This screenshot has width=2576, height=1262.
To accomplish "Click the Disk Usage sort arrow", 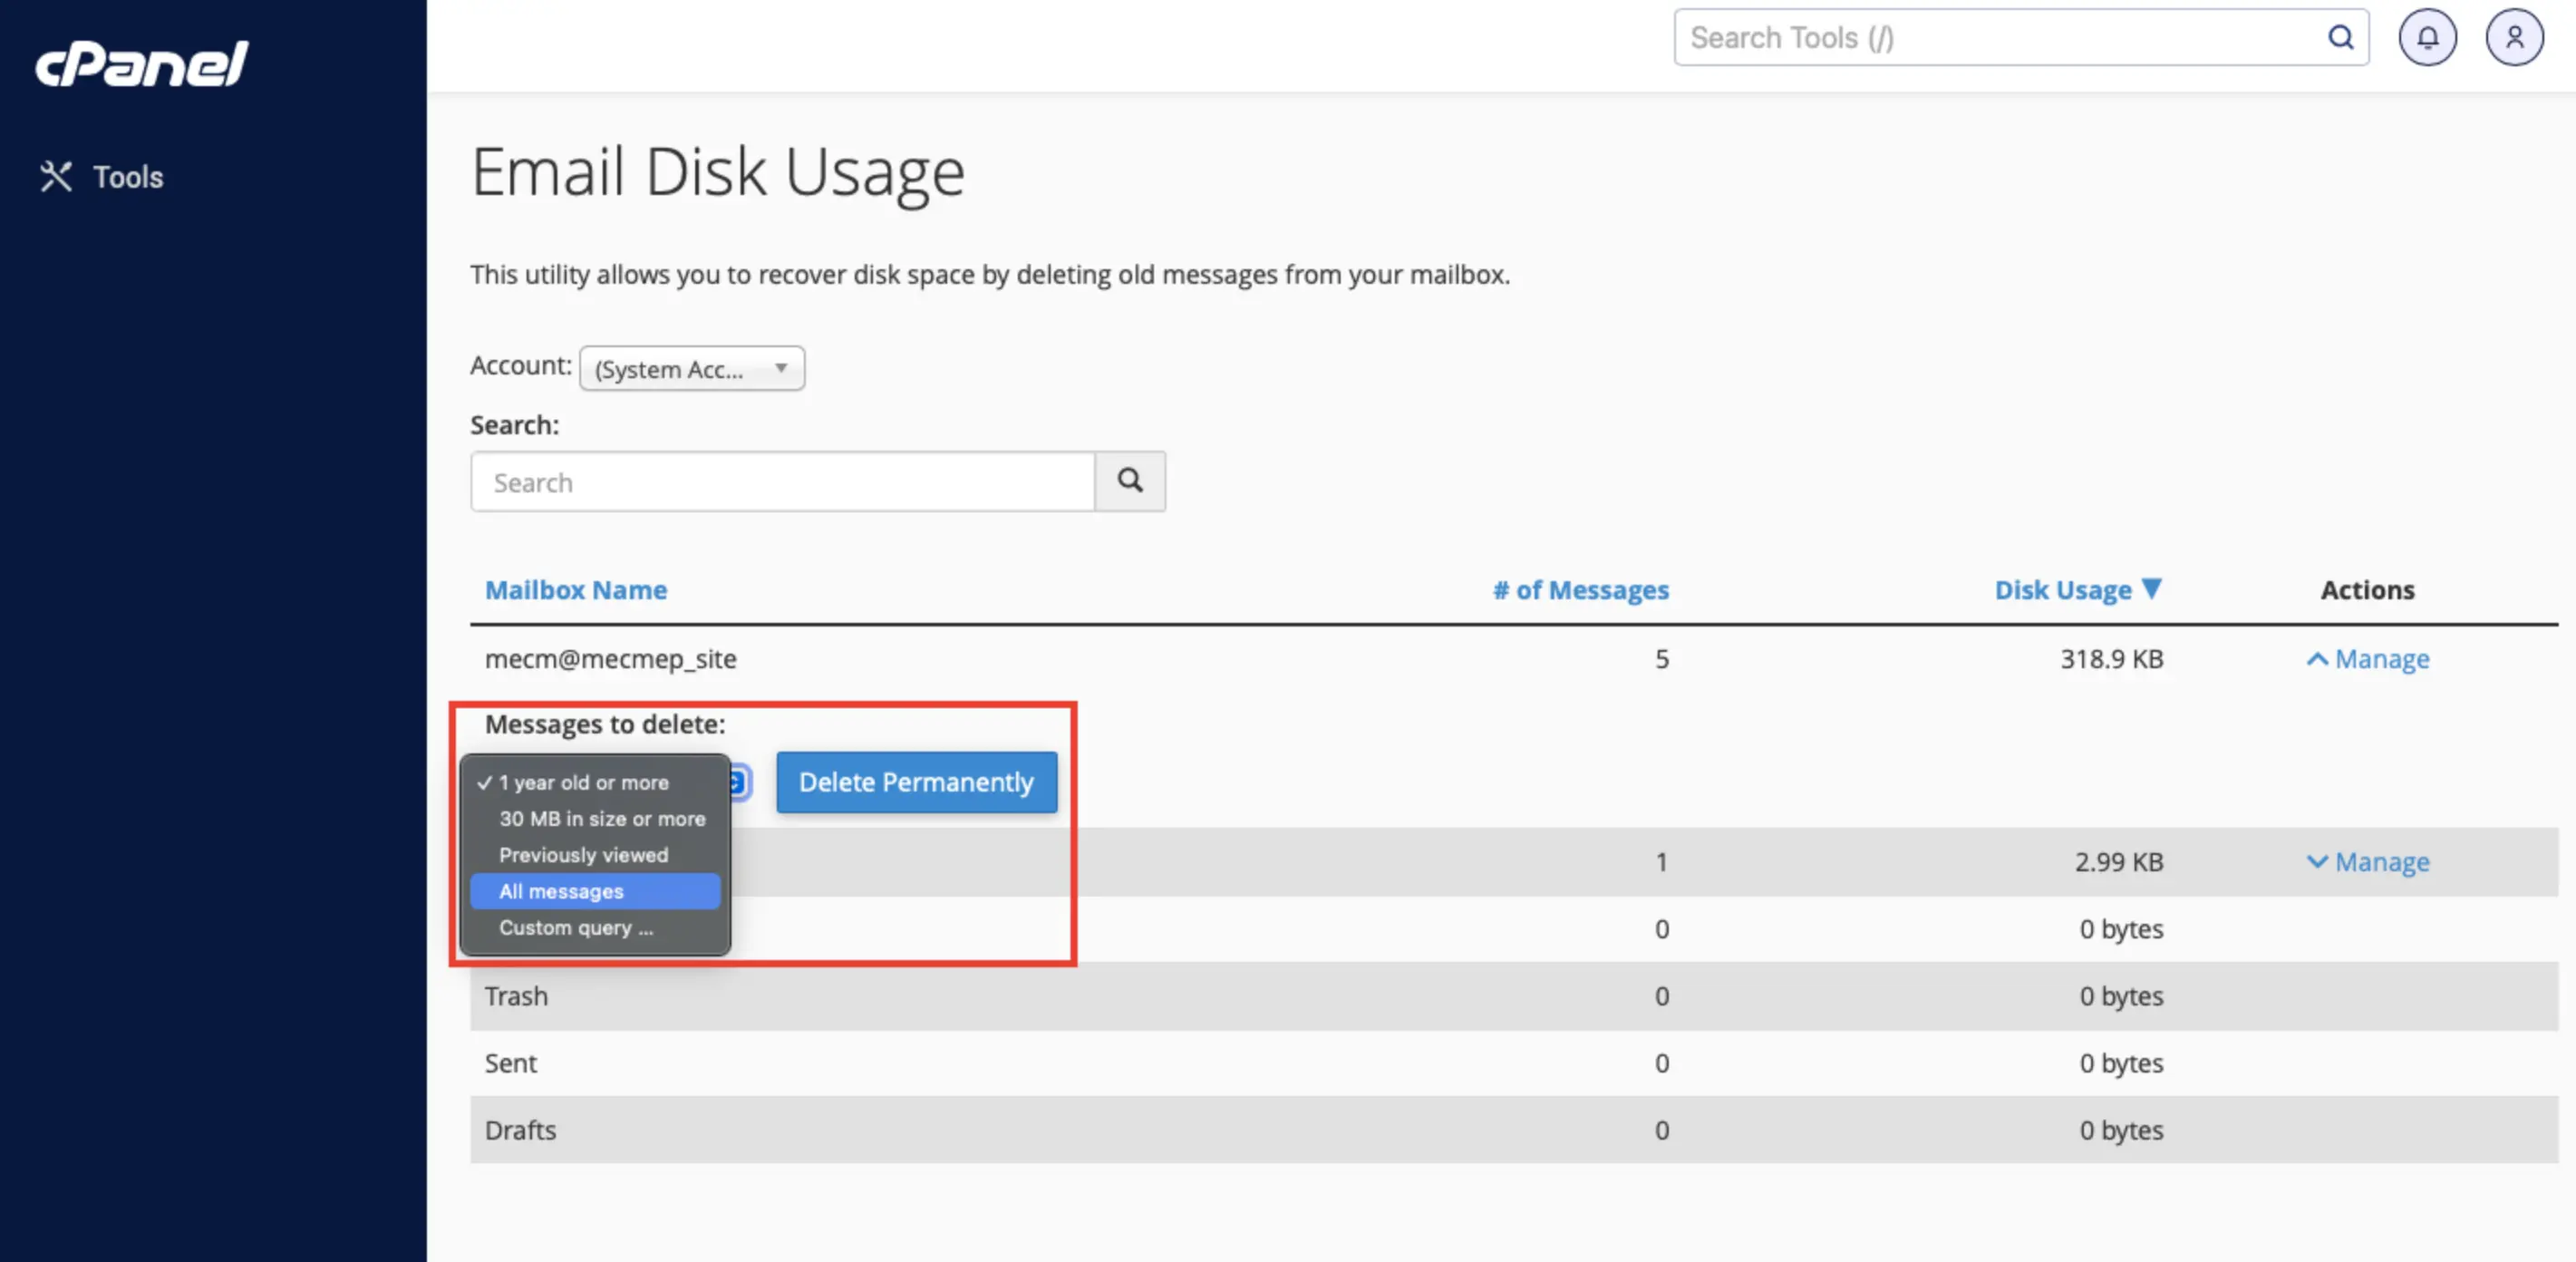I will pyautogui.click(x=2152, y=589).
